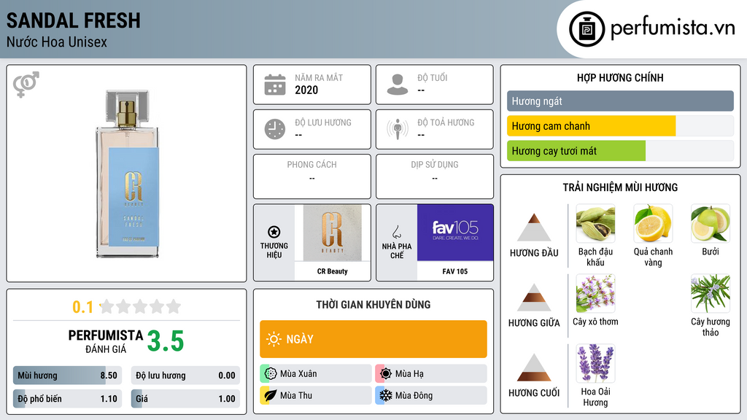Image resolution: width=747 pixels, height=420 pixels.
Task: Click the nose icon above Nhà pha chế
Action: click(x=396, y=233)
